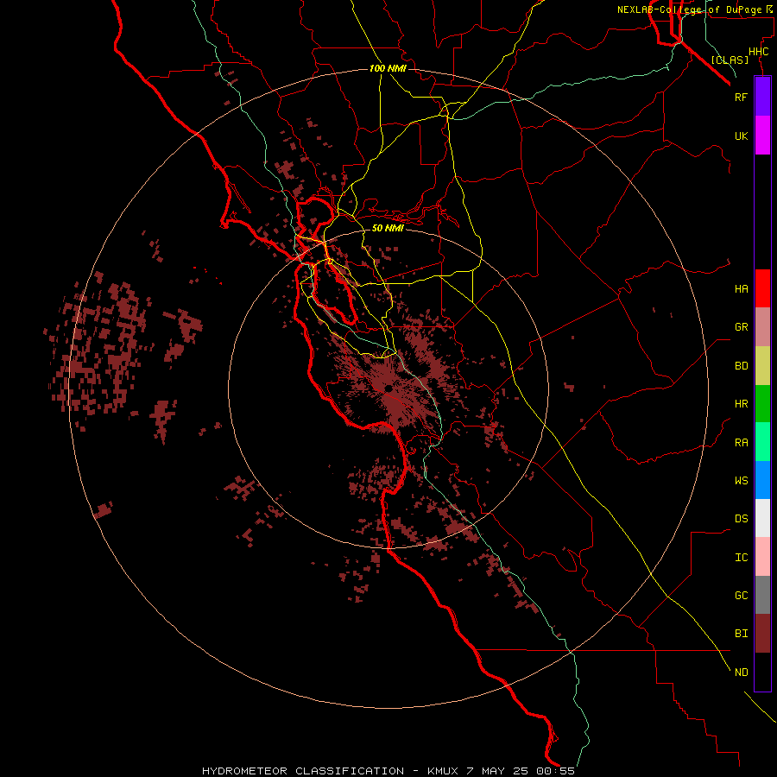Viewport: 777px width, 777px height.
Task: Click the BD yellow legend swatch
Action: (762, 366)
